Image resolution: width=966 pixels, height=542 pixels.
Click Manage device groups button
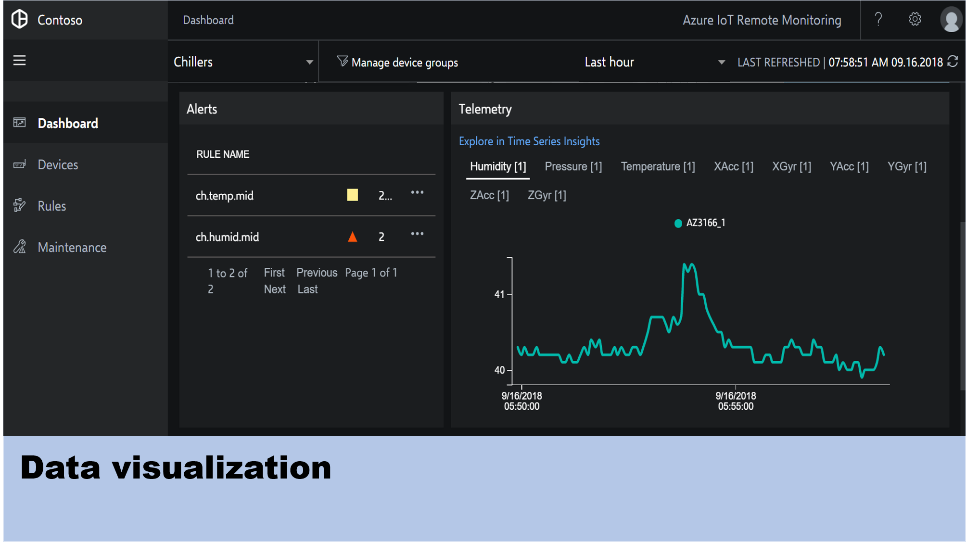click(x=398, y=63)
